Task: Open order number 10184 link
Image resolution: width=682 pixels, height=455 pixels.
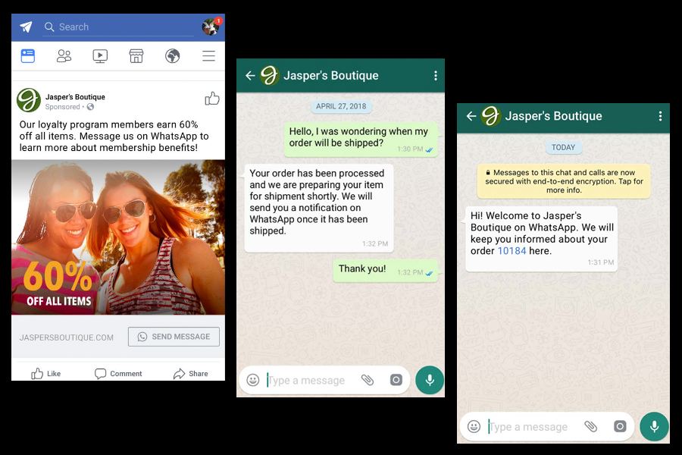Action: (511, 251)
